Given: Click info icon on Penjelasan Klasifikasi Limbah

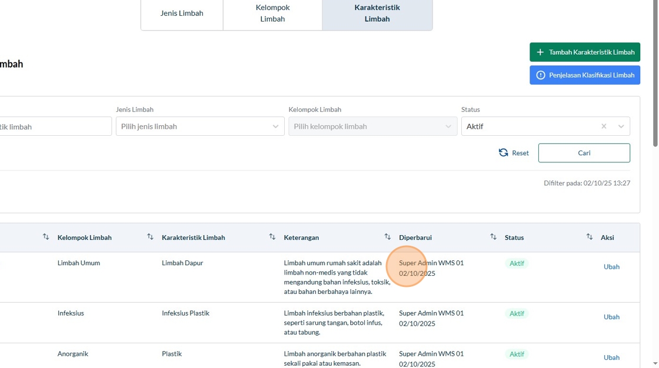Looking at the screenshot, I should [541, 75].
